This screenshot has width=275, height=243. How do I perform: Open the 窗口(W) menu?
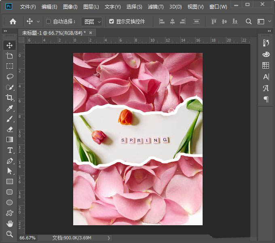218,6
